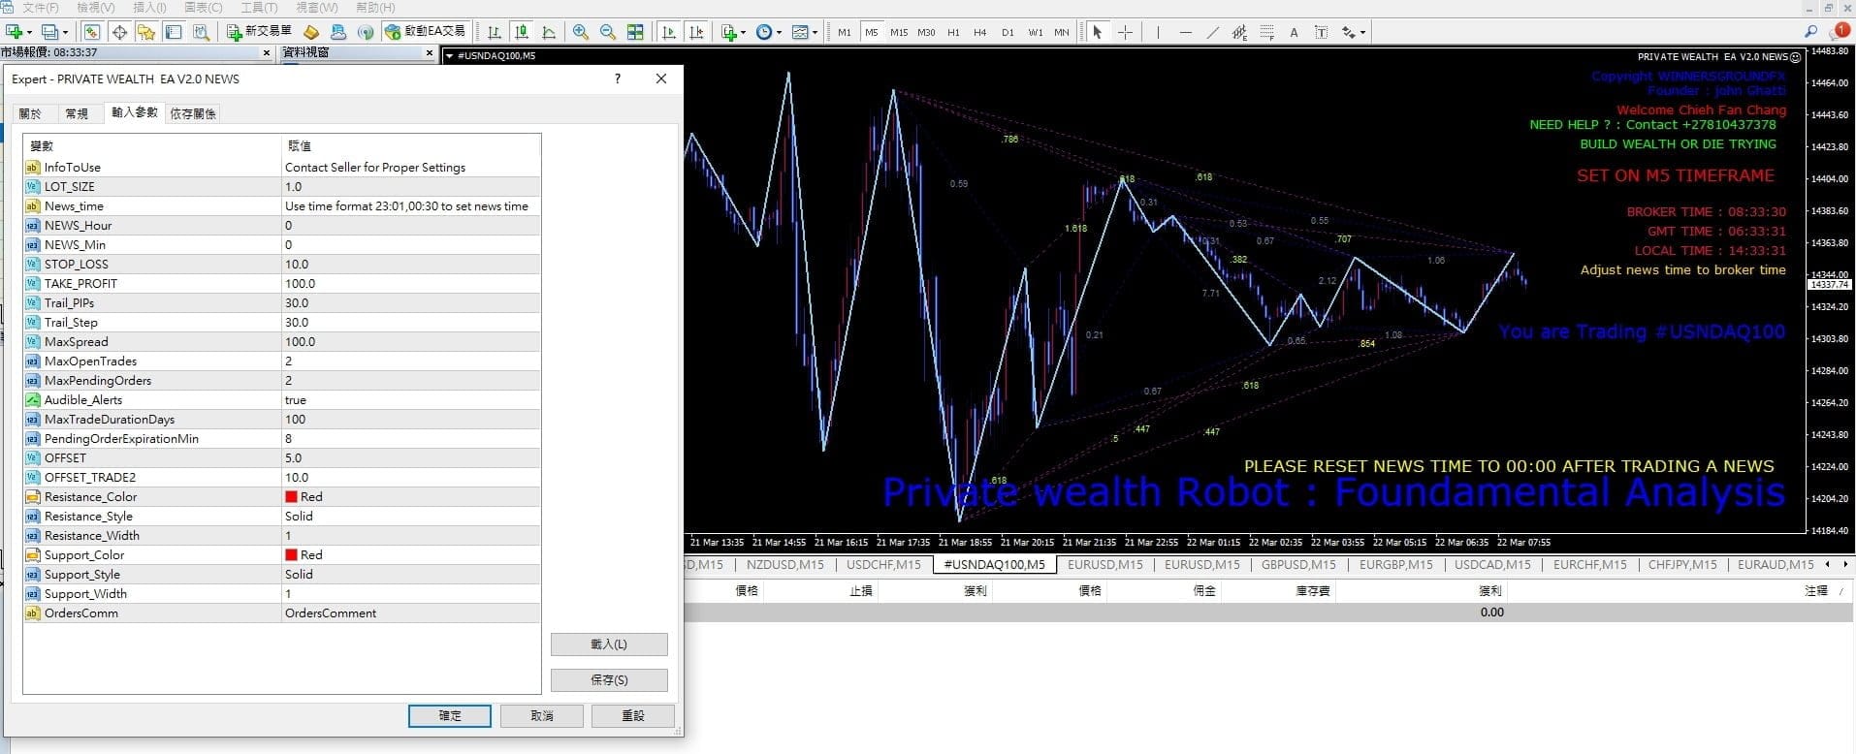Click the Resistance_Color red swatch
Screen dimensions: 1856x754
pos(291,496)
